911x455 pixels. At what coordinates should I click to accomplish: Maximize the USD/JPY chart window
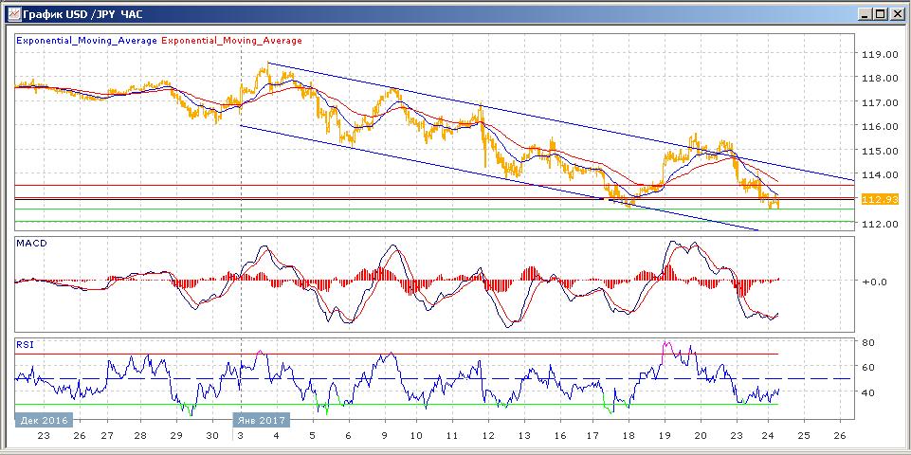(880, 14)
